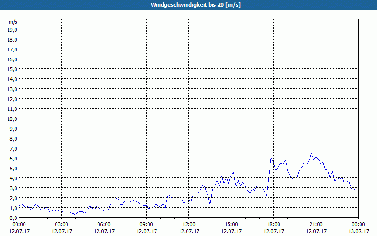377x236 pixels.
Task: Select the '21:00' x-axis time label
Action: (316, 225)
